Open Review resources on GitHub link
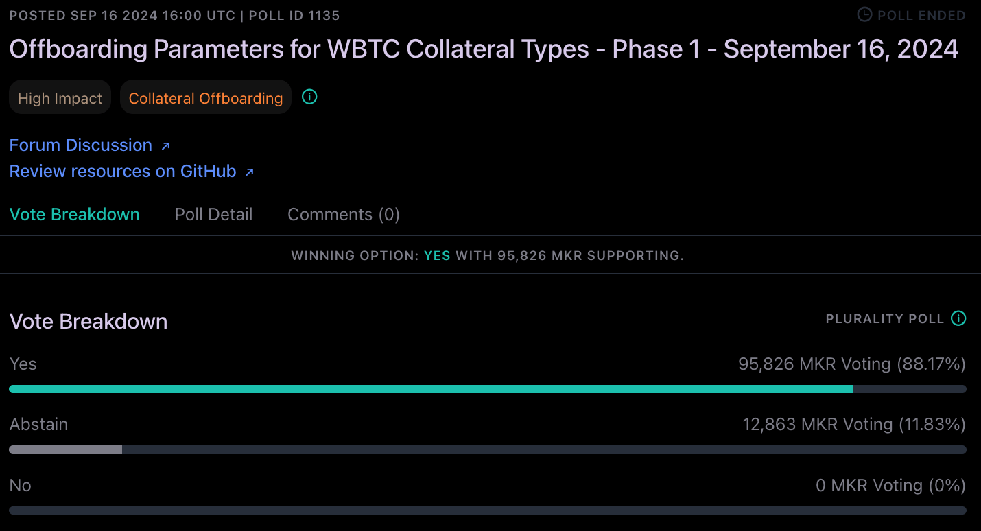Screen dimensions: 981x531 point(123,172)
